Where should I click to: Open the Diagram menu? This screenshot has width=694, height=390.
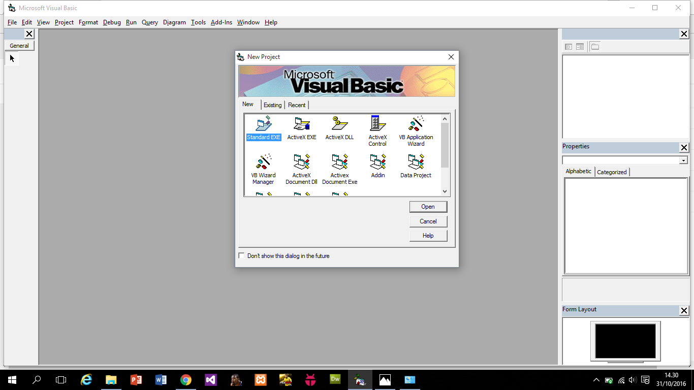[174, 22]
